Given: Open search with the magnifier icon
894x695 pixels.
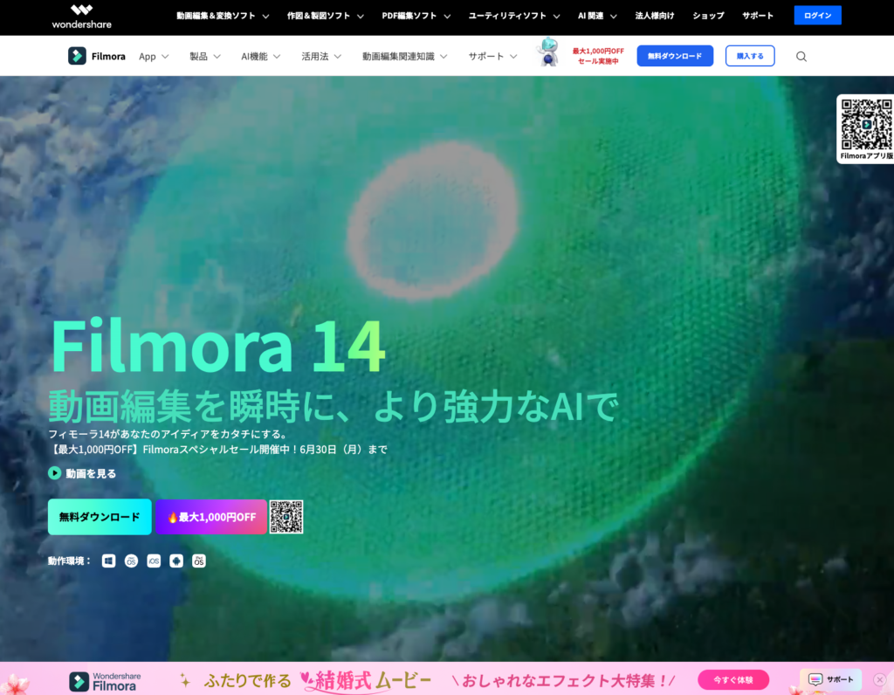Looking at the screenshot, I should point(801,57).
